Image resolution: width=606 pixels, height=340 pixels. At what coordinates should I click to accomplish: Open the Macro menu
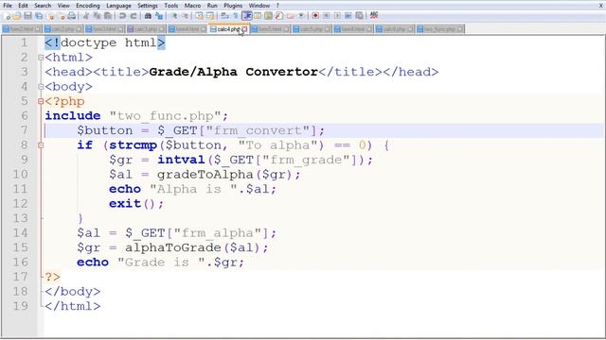[192, 6]
